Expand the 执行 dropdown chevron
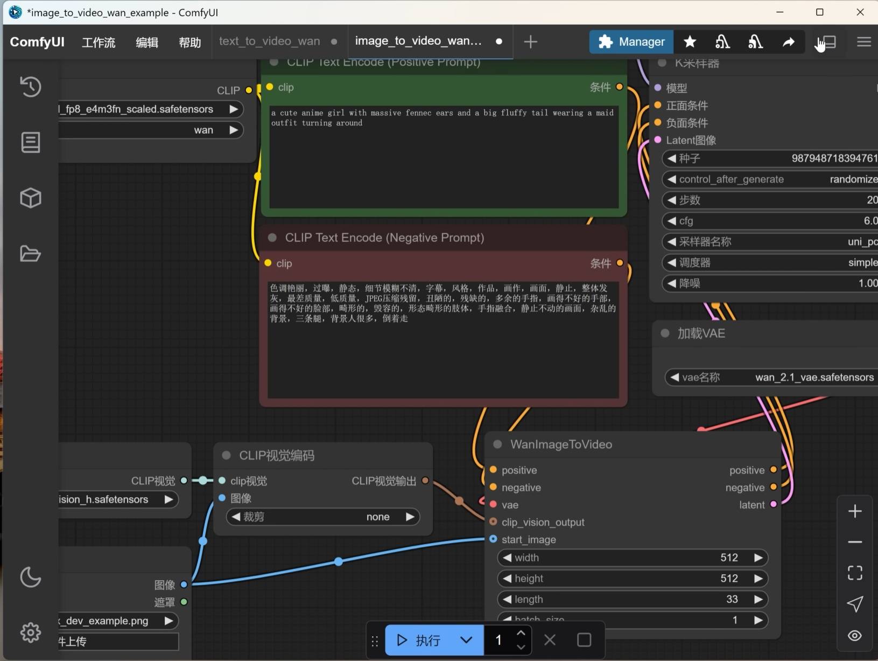 (466, 640)
